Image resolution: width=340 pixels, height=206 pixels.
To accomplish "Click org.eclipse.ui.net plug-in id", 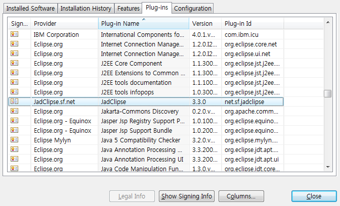I will click(247, 54).
